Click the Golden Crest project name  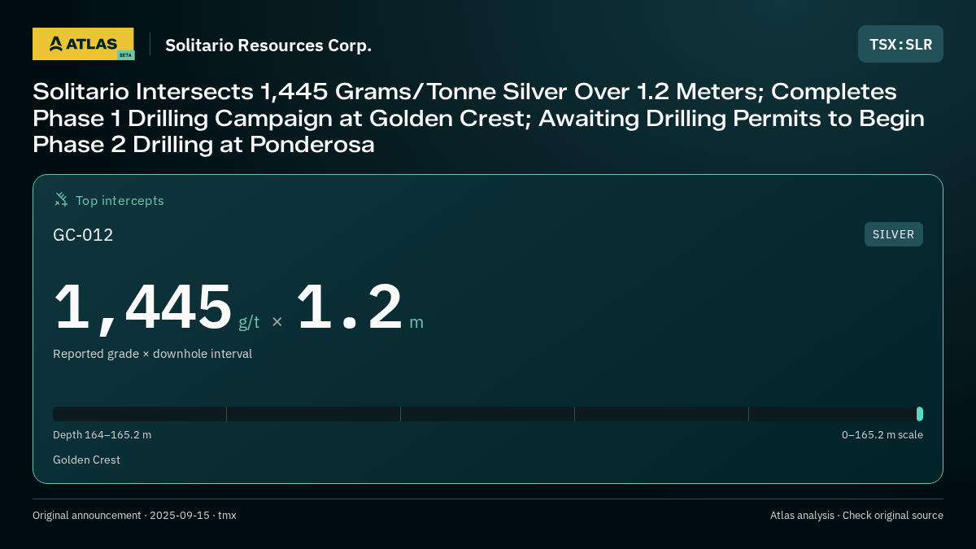(86, 460)
